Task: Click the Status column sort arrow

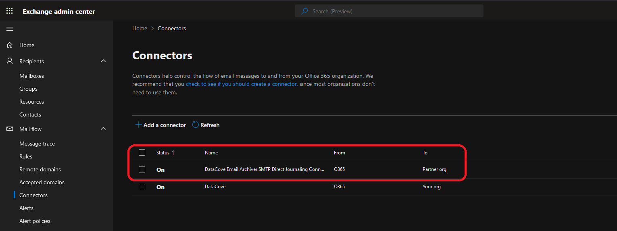Action: click(x=173, y=153)
